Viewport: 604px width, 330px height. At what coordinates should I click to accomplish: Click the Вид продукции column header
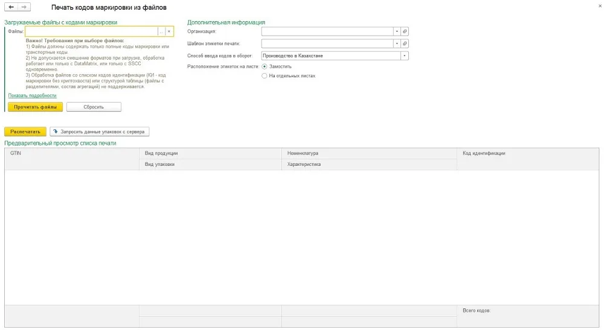point(210,153)
